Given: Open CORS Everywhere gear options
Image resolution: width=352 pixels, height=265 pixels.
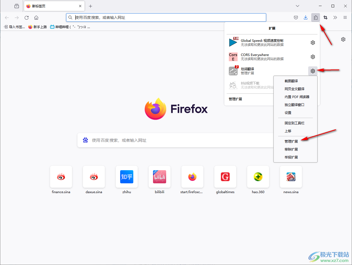Looking at the screenshot, I should (313, 57).
